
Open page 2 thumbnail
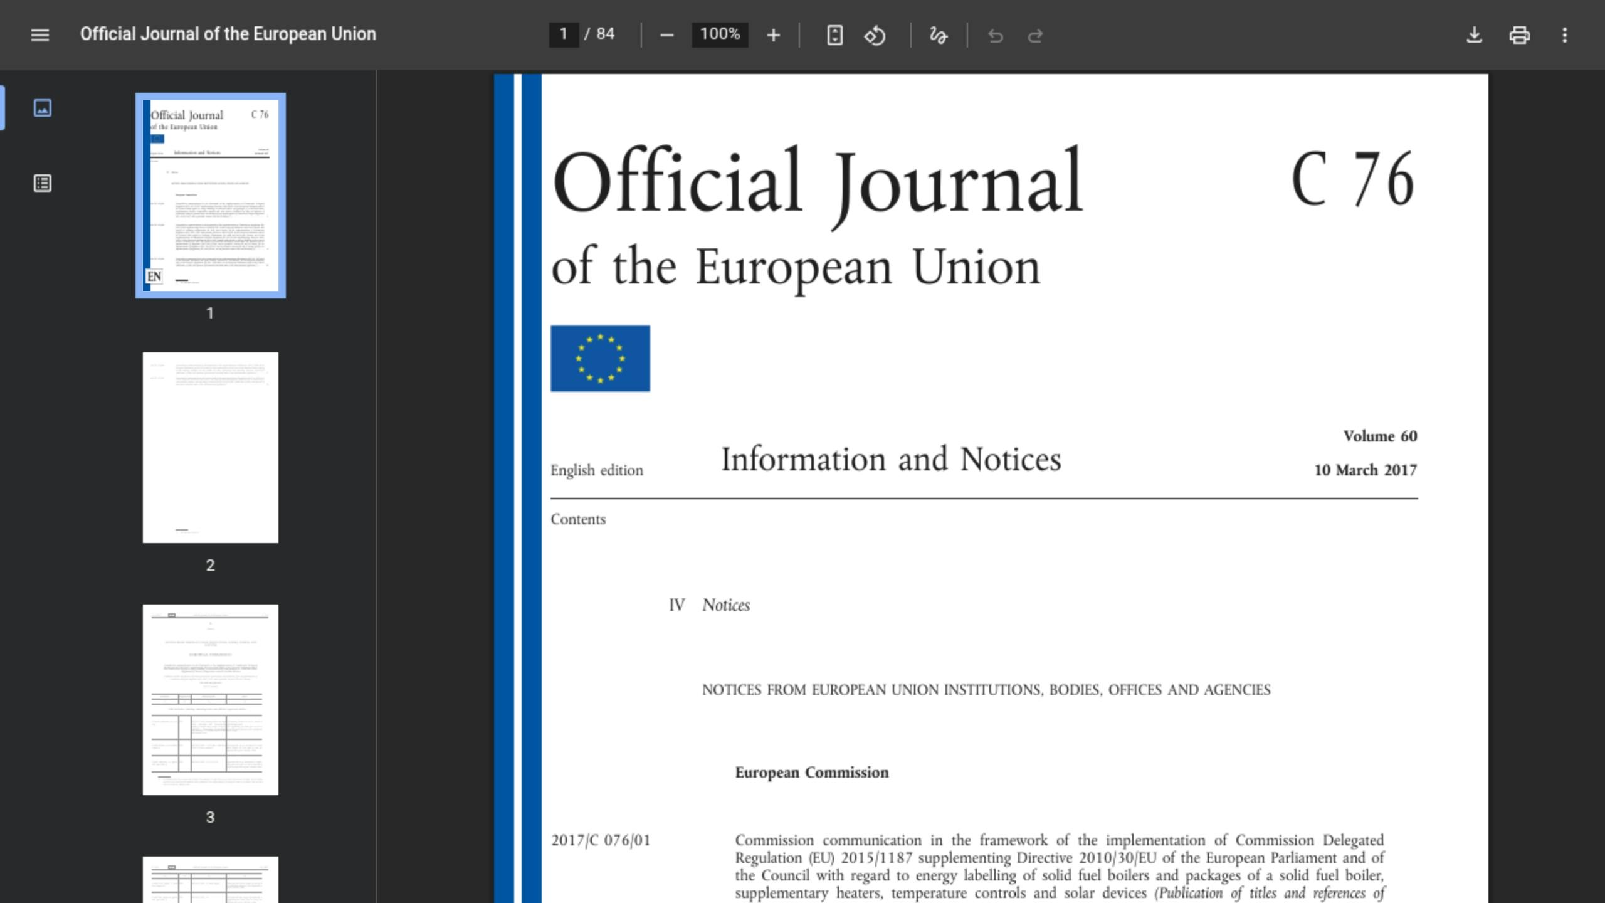click(211, 448)
